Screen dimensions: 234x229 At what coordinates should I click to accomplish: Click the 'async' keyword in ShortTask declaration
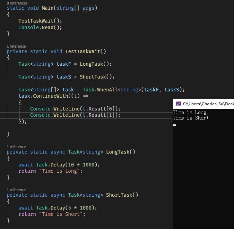click(58, 195)
